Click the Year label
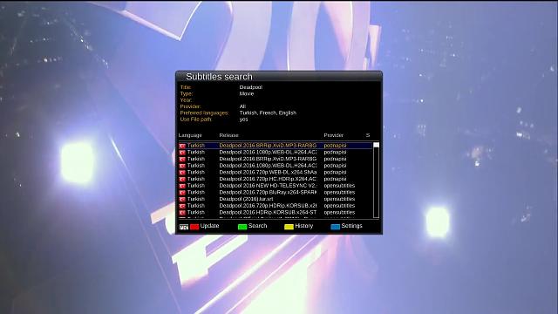Viewport: 558px width, 314px height. pyautogui.click(x=186, y=100)
